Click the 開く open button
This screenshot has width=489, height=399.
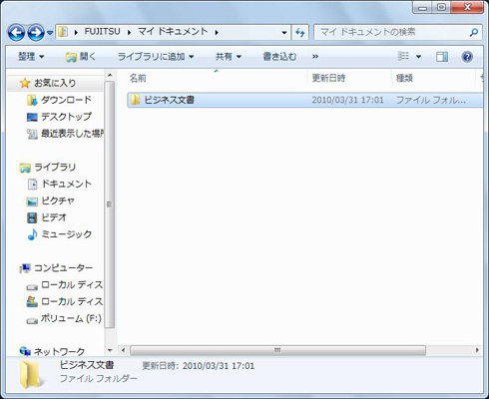pyautogui.click(x=81, y=57)
